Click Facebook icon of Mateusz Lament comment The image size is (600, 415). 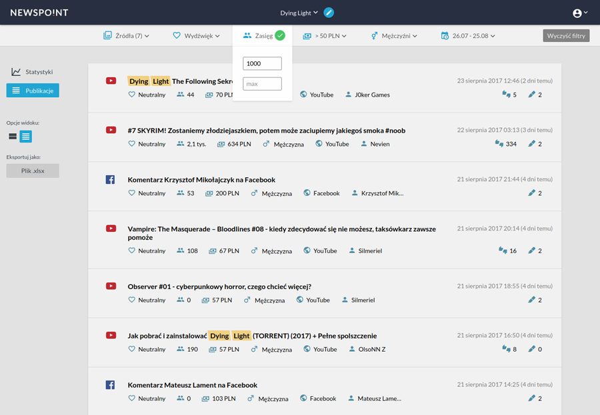point(110,385)
